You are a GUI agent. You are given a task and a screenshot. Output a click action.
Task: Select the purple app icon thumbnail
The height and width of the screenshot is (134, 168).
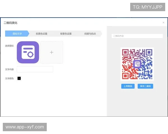tap(28, 52)
